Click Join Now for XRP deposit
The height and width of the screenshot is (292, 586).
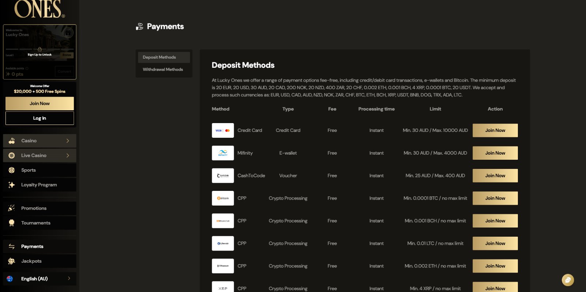tap(495, 287)
